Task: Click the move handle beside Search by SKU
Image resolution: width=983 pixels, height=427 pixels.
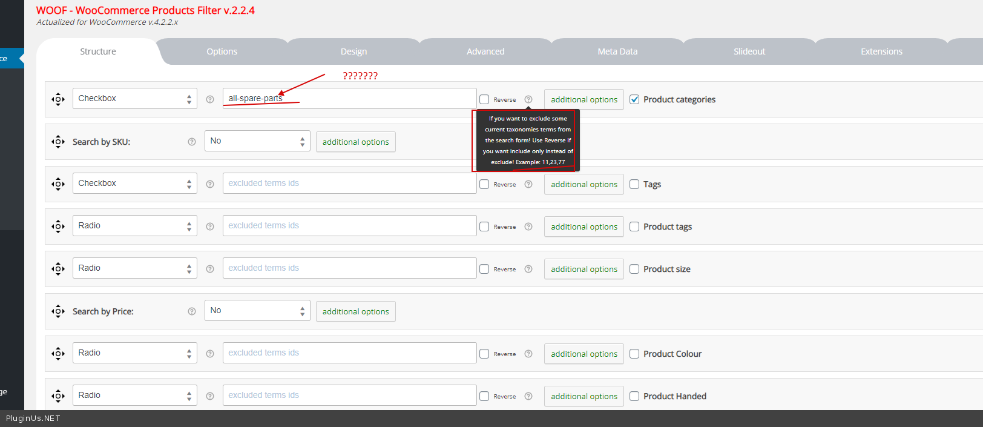Action: (x=58, y=142)
